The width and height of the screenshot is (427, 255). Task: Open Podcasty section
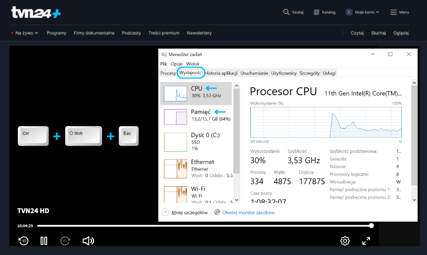[x=131, y=33]
